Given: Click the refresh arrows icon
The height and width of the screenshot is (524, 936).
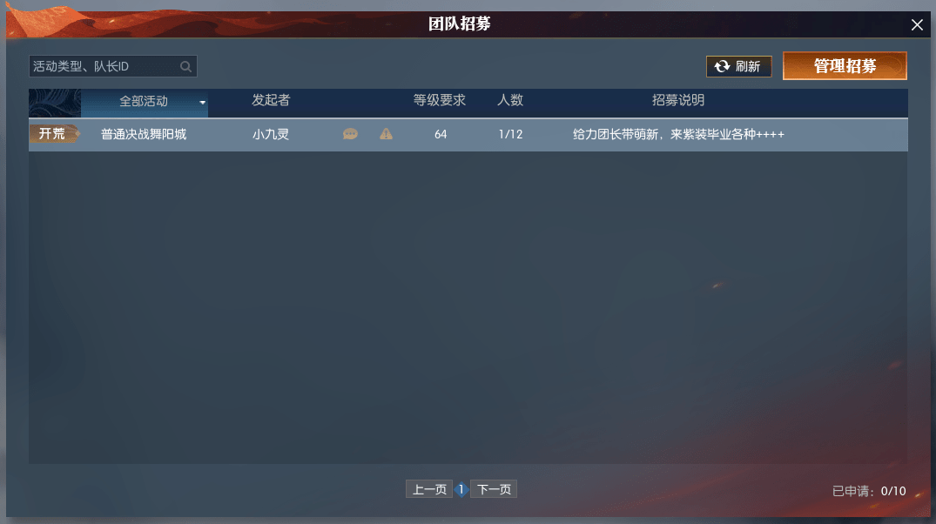Looking at the screenshot, I should click(722, 66).
